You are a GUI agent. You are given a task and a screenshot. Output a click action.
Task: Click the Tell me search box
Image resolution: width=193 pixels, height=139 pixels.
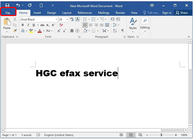(151, 13)
